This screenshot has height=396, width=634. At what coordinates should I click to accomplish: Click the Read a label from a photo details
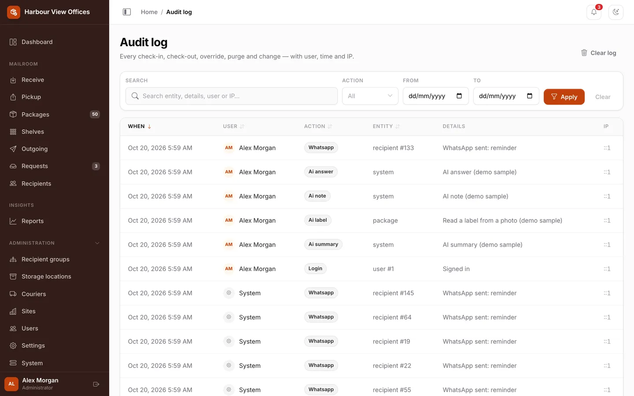tap(502, 220)
